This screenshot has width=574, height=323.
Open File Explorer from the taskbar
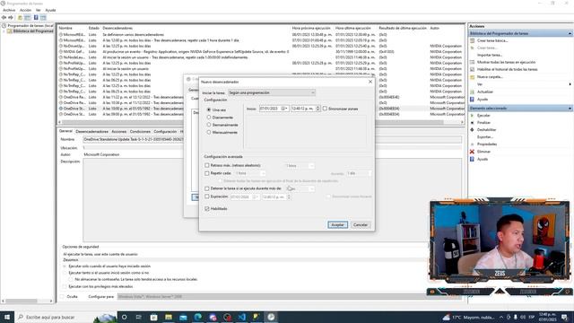(169, 317)
